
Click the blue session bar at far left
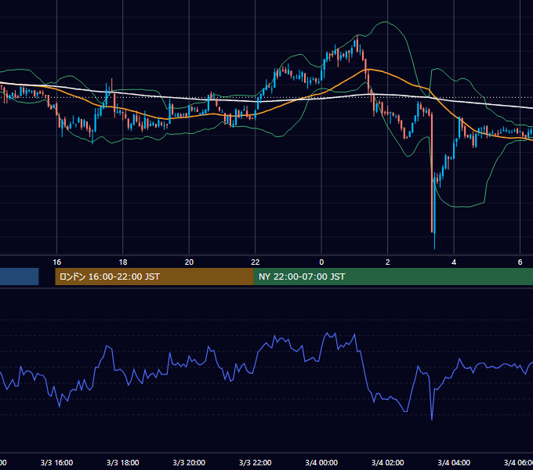20,277
